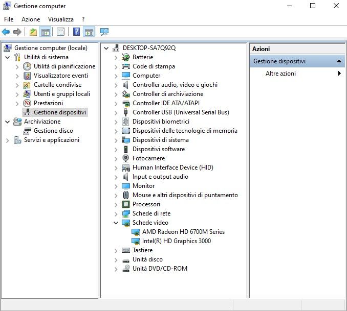
Task: Expand the Processori category
Action: (116, 204)
